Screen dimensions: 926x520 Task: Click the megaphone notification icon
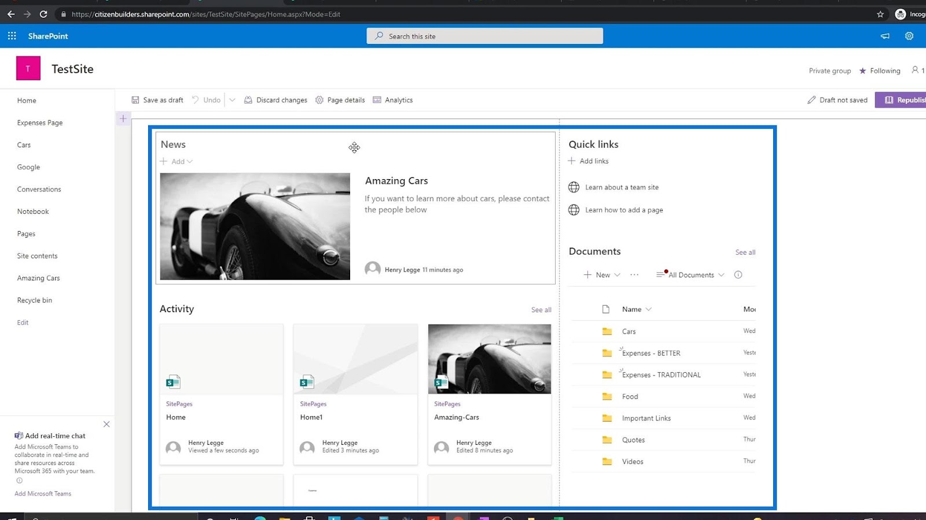click(885, 36)
